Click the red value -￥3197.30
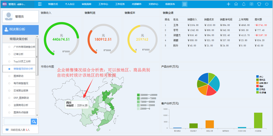This screenshot has width=273, height=136. [x=260, y=35]
